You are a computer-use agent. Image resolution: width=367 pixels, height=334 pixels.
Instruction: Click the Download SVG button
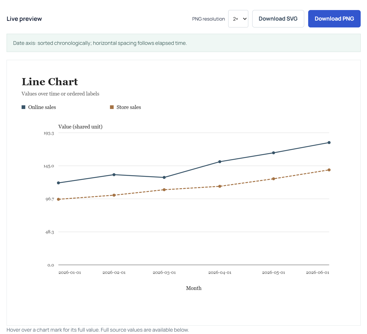[x=278, y=19]
